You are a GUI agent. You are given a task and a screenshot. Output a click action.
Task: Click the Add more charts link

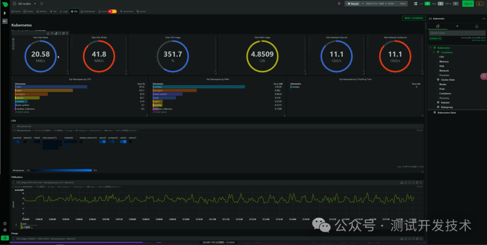(478, 41)
